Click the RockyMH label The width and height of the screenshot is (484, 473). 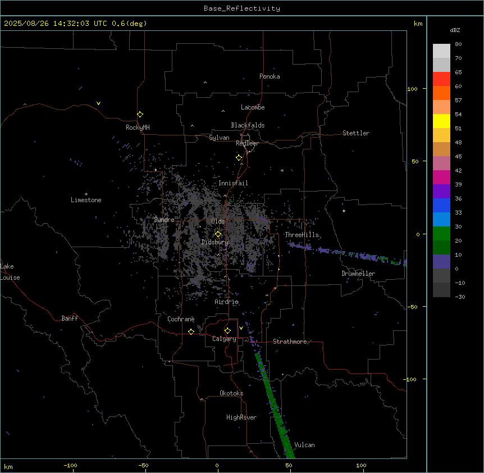138,128
